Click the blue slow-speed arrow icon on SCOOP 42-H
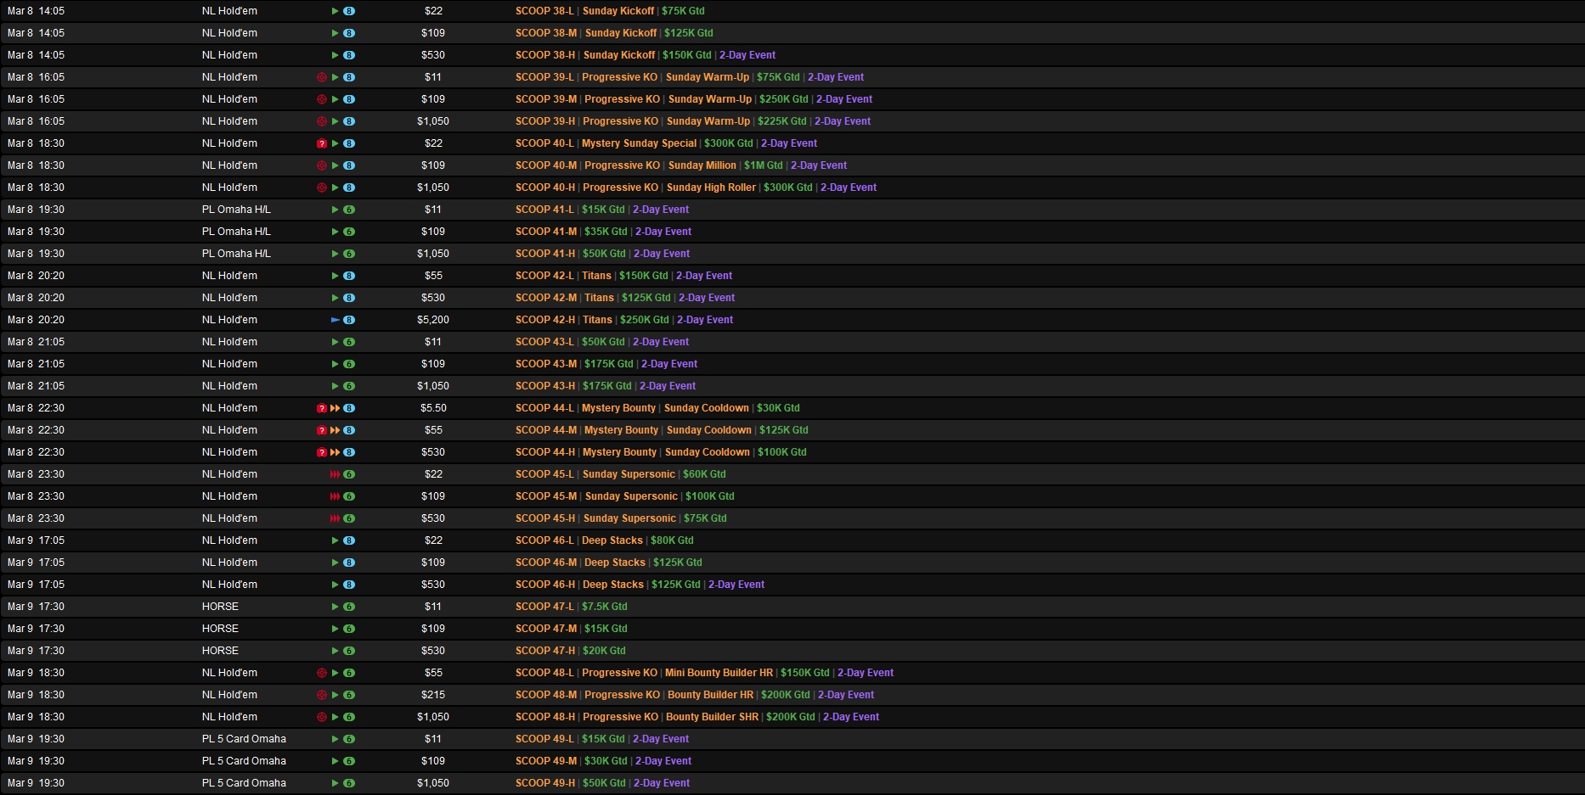Viewport: 1585px width, 795px height. (336, 320)
